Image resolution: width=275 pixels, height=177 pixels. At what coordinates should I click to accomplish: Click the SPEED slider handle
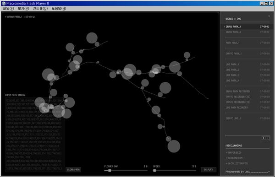tap(154, 171)
